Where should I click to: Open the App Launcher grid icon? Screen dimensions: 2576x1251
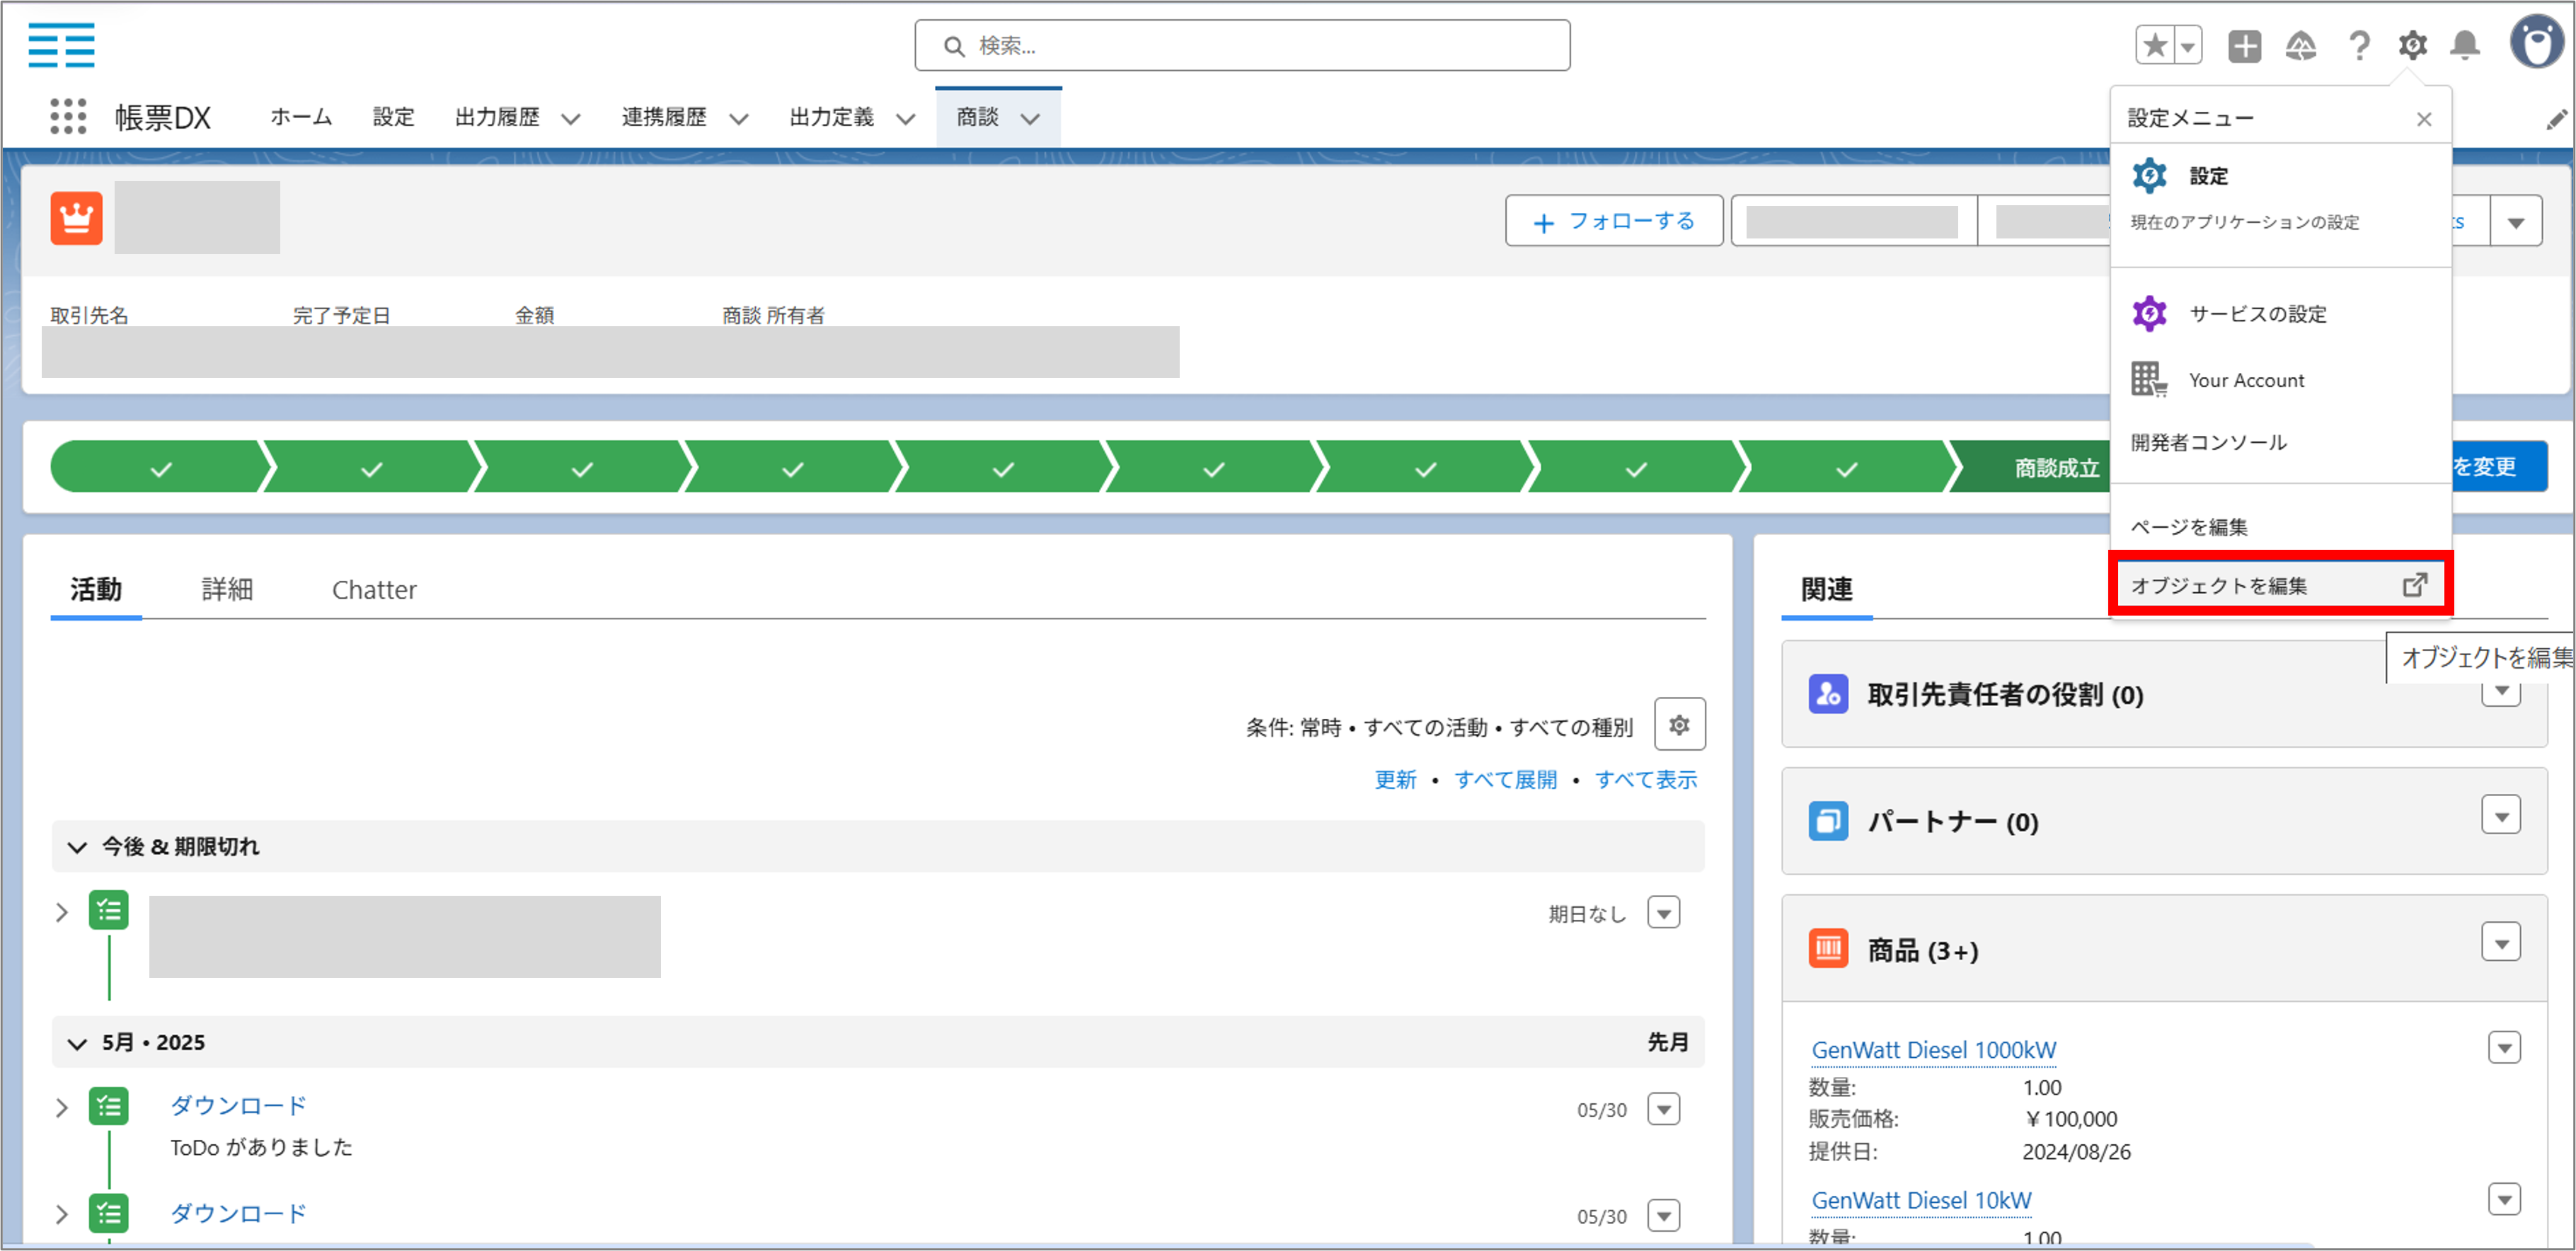(x=67, y=117)
